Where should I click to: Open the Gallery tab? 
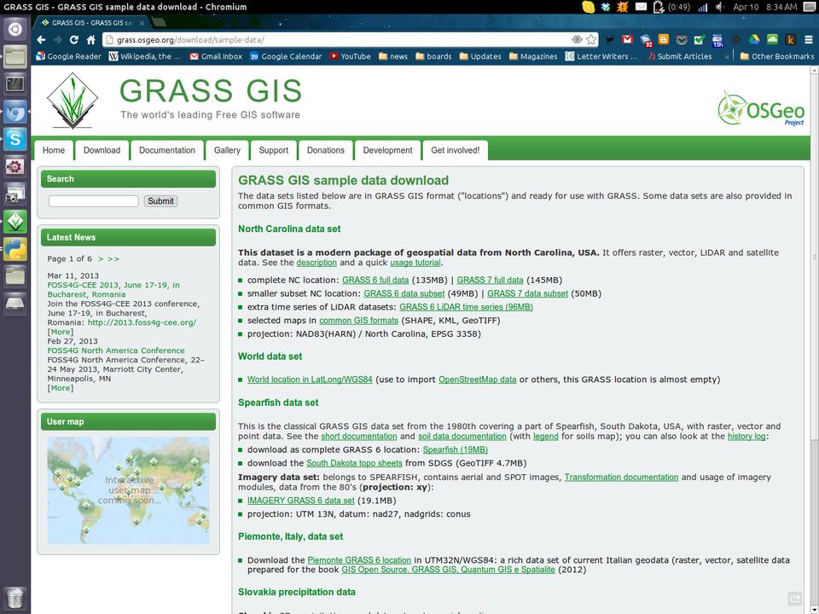pyautogui.click(x=227, y=150)
